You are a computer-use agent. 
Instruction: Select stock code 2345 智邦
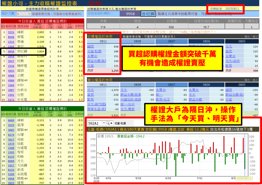[x=11, y=152]
